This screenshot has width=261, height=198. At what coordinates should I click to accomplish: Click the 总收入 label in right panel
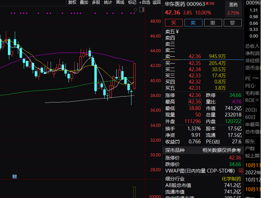pos(252,46)
